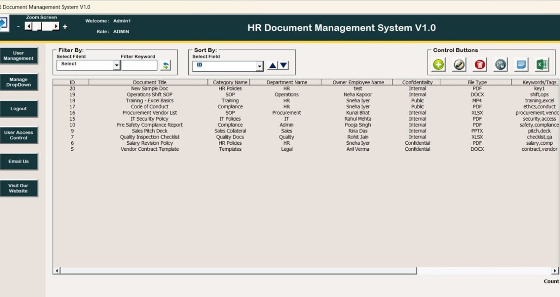Click the Manage DropDown sidebar button

coord(19,82)
